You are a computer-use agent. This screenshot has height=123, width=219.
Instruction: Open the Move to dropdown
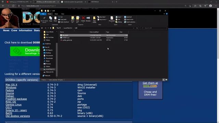pyautogui.click(x=73, y=19)
